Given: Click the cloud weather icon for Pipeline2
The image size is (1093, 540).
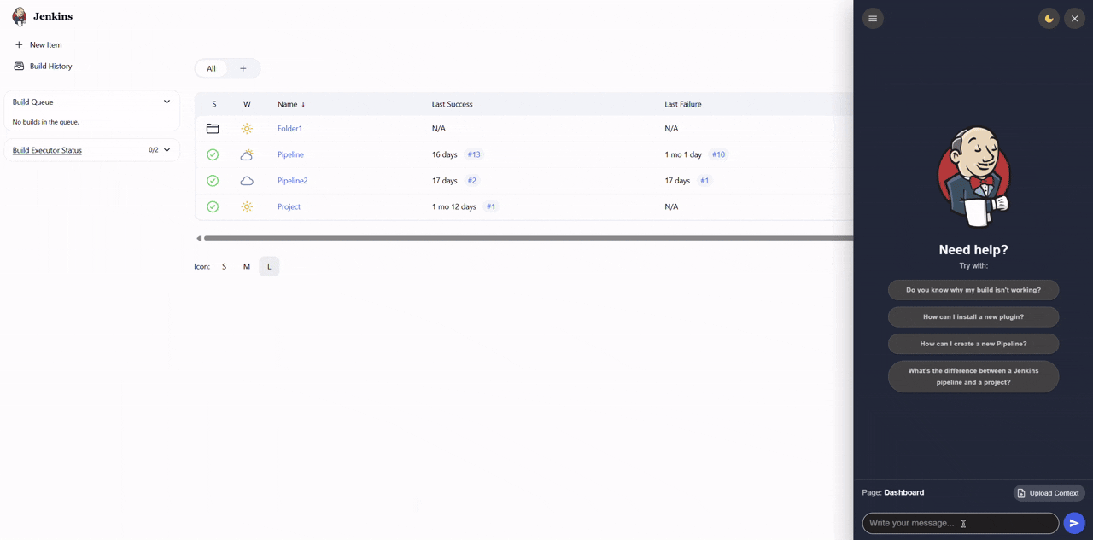Looking at the screenshot, I should click(247, 181).
